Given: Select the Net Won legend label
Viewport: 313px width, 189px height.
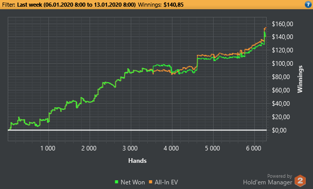Looking at the screenshot, I should click(133, 182).
